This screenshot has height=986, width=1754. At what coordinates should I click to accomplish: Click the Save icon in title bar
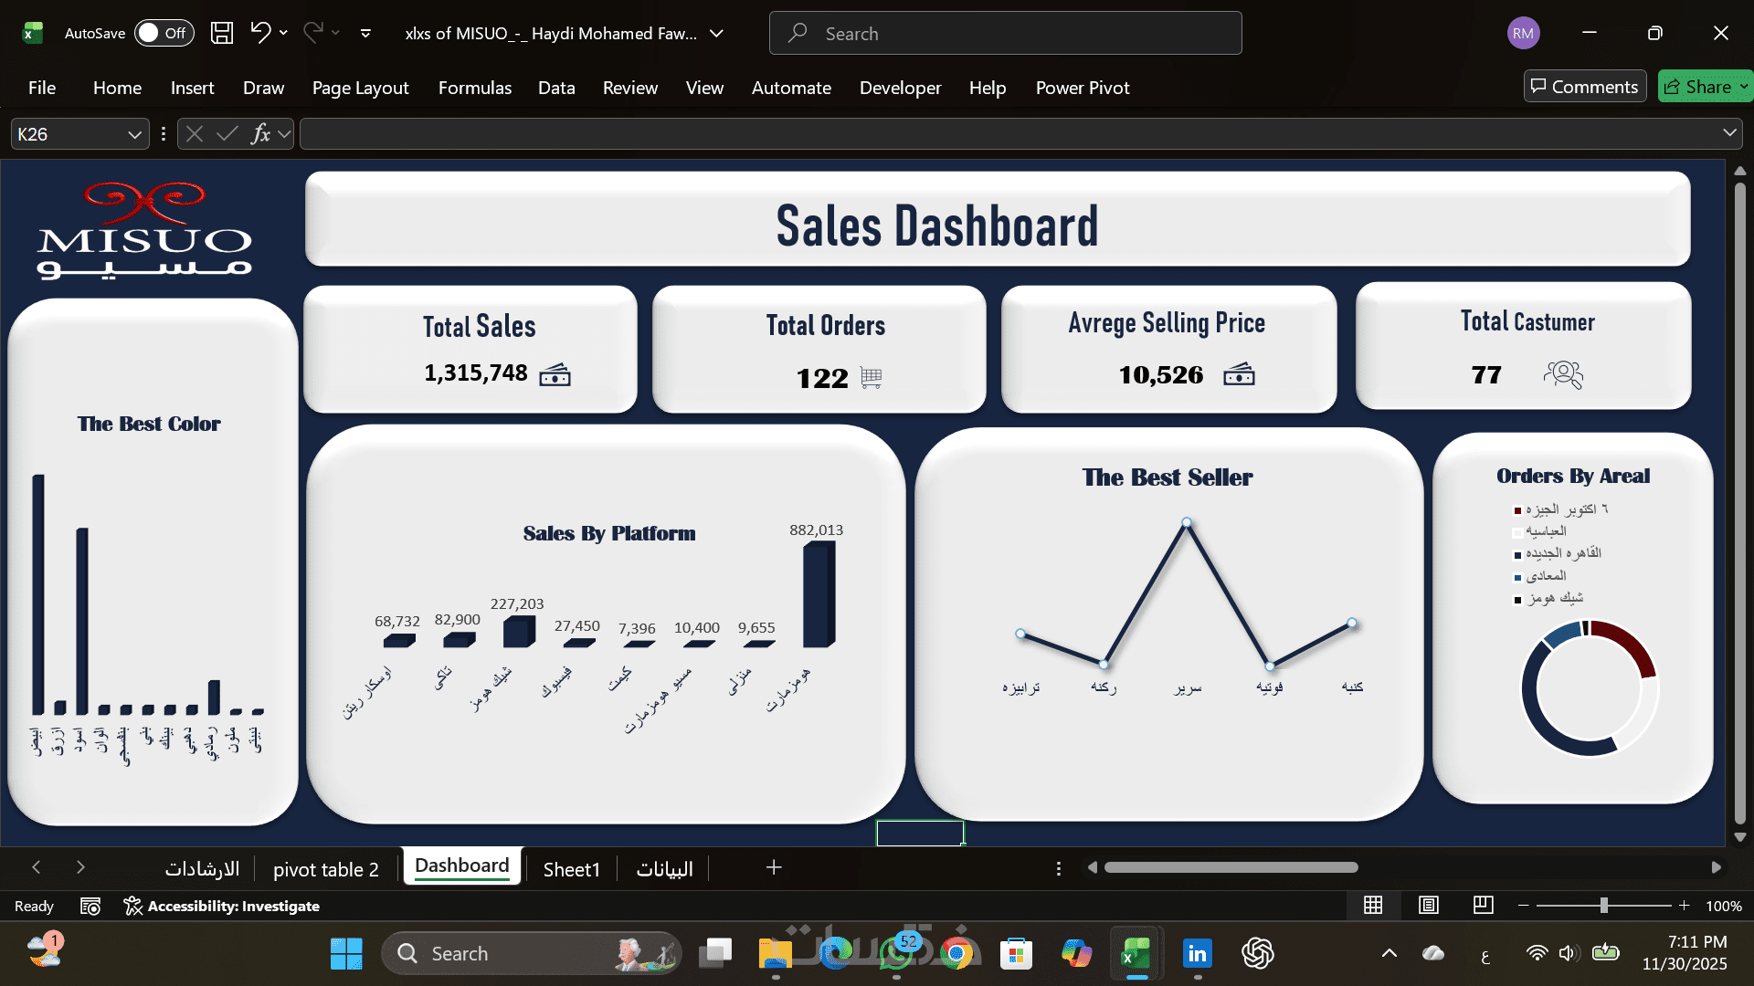(222, 33)
